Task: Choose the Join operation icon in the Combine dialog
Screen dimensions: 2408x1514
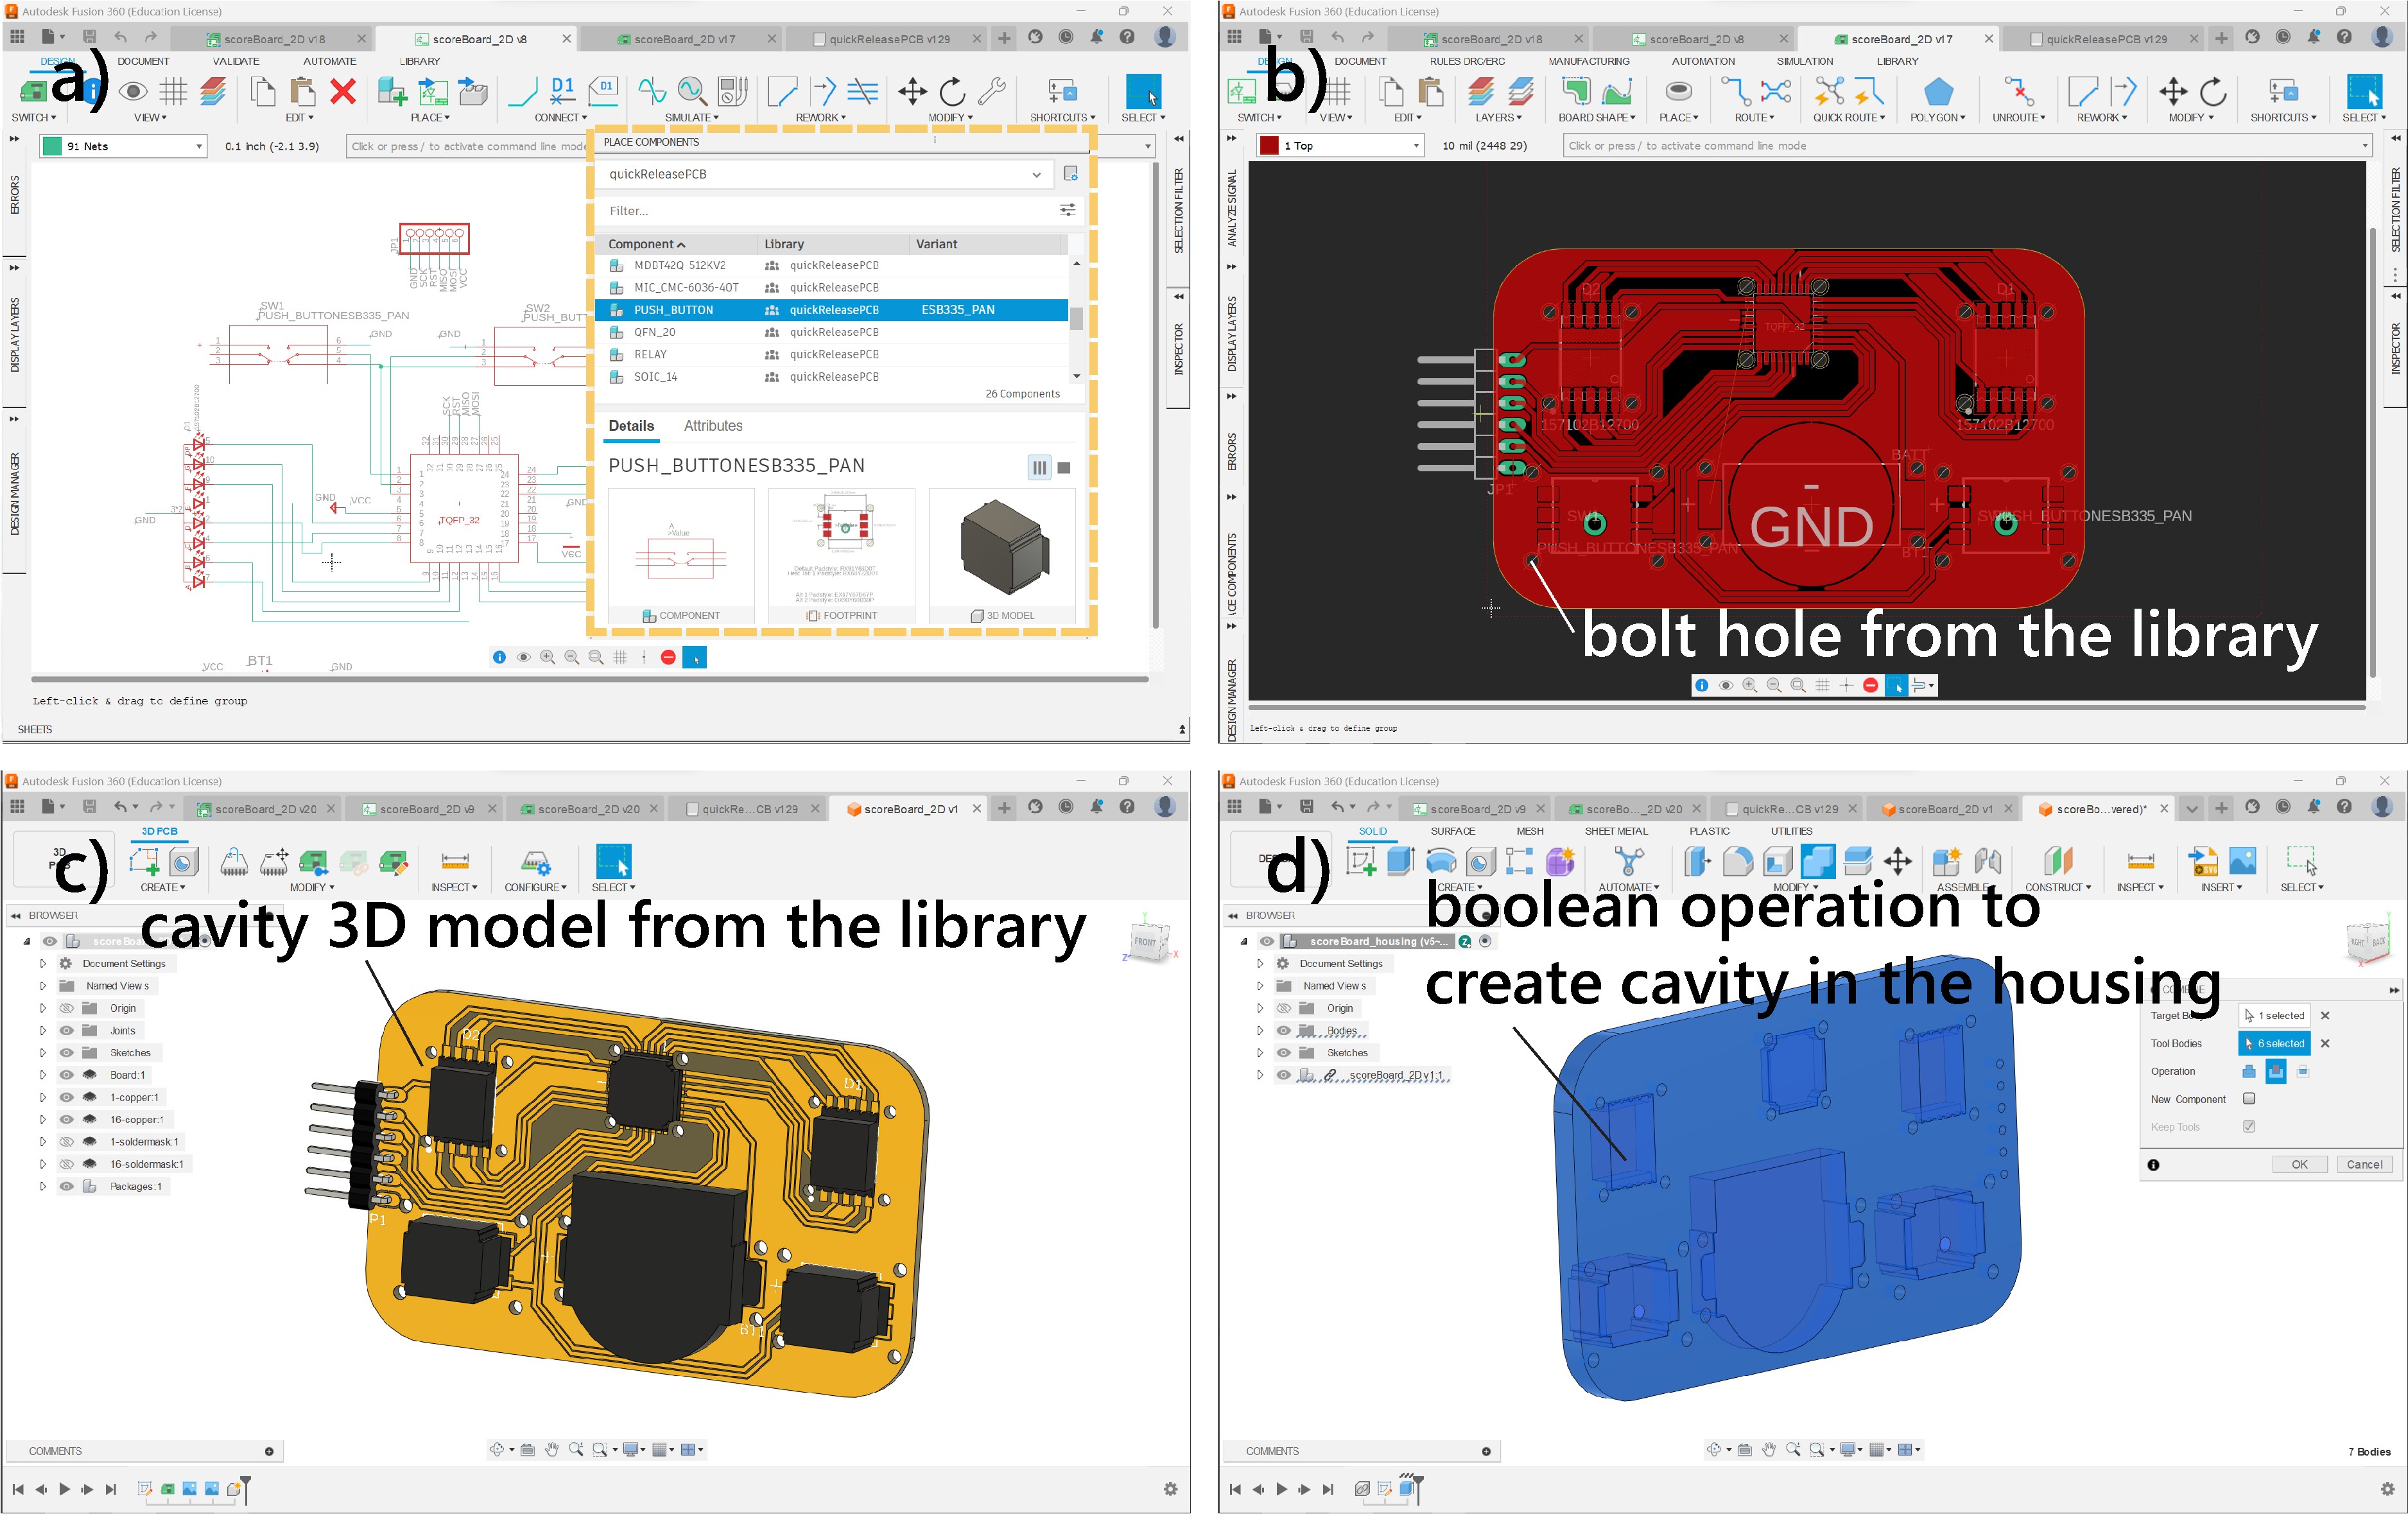Action: [2249, 1071]
